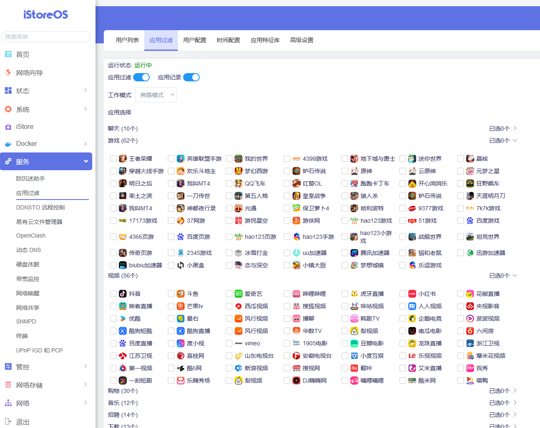
Task: Expand the 聊天 category chevron
Action: pyautogui.click(x=515, y=128)
